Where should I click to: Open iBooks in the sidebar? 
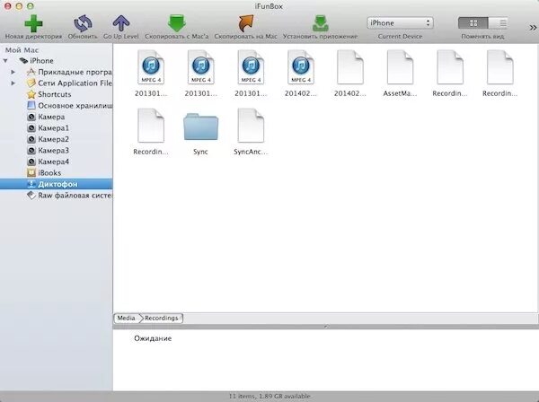click(44, 172)
